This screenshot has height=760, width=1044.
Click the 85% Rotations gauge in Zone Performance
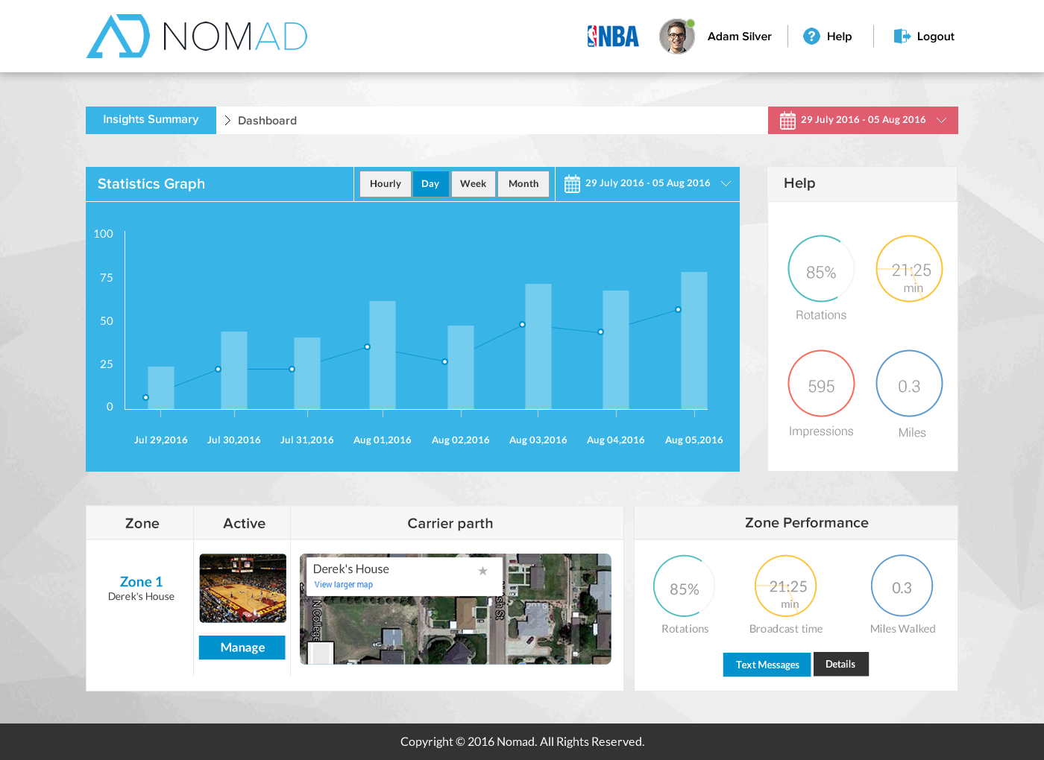click(x=684, y=586)
